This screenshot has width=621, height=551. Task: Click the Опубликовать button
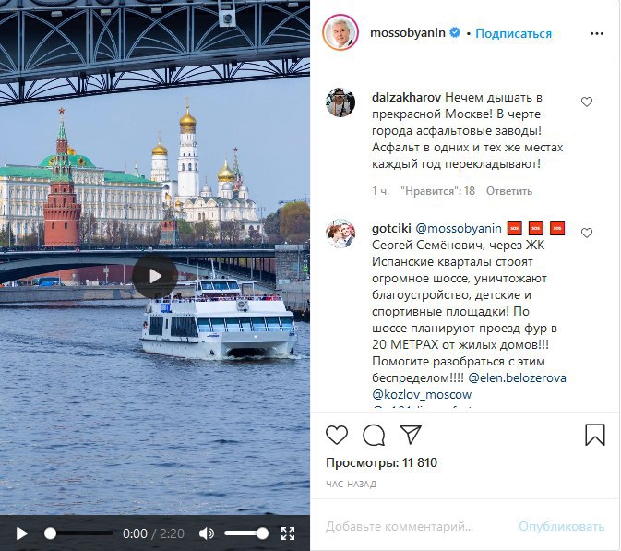tap(562, 526)
